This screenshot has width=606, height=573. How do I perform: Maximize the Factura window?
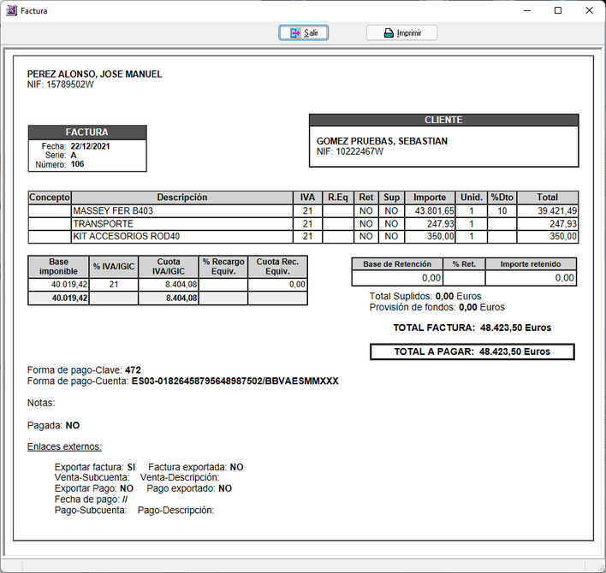point(558,11)
